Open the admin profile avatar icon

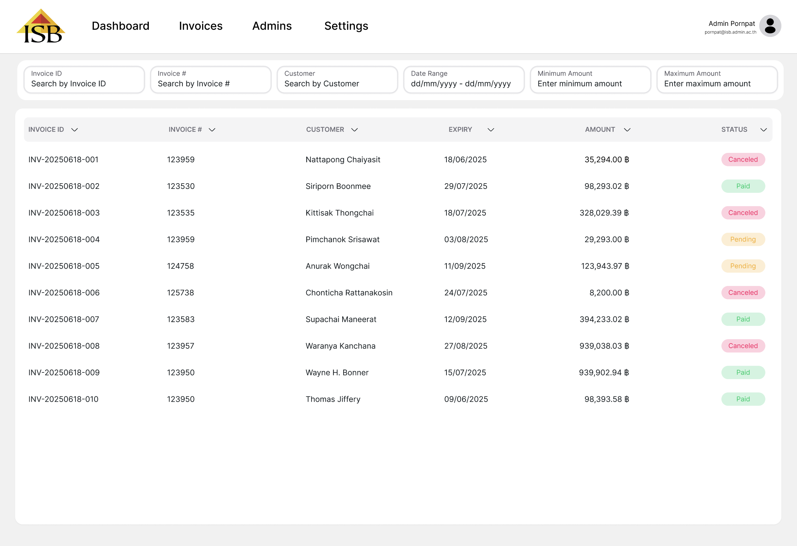770,26
